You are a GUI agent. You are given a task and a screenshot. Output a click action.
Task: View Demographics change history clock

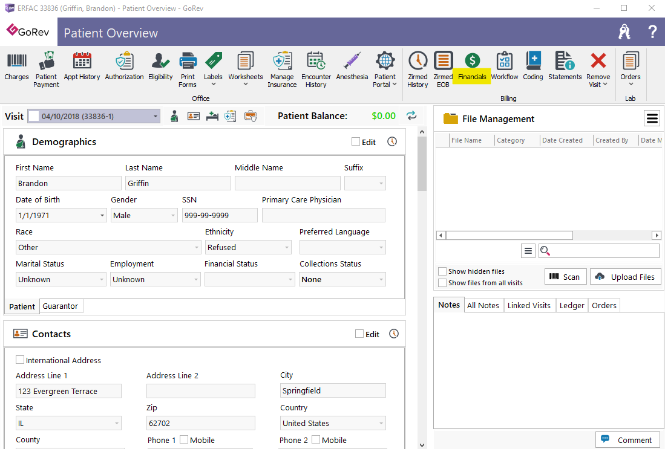click(392, 141)
